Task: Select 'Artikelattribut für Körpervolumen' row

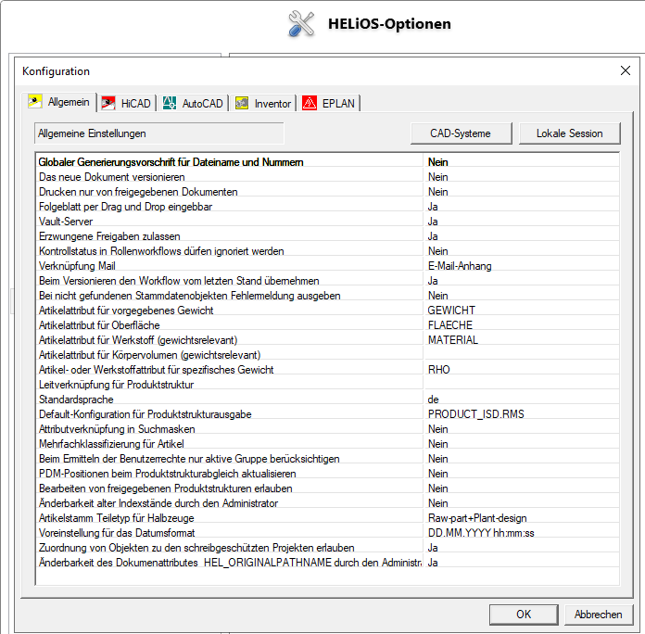Action: pyautogui.click(x=328, y=355)
